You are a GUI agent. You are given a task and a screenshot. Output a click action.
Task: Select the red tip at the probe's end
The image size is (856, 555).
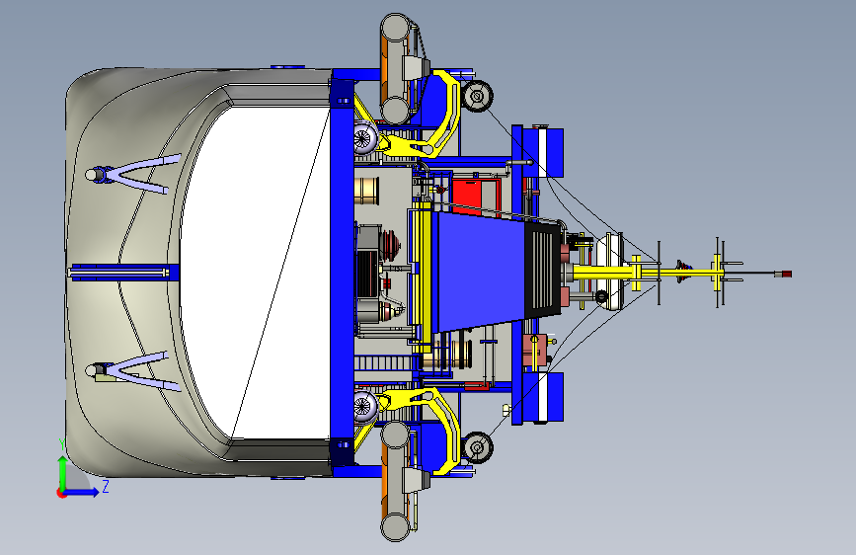coord(786,274)
